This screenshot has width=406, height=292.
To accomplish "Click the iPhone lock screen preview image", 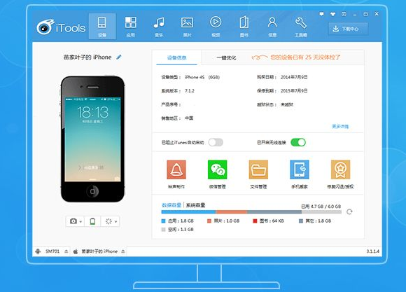I will [x=92, y=139].
